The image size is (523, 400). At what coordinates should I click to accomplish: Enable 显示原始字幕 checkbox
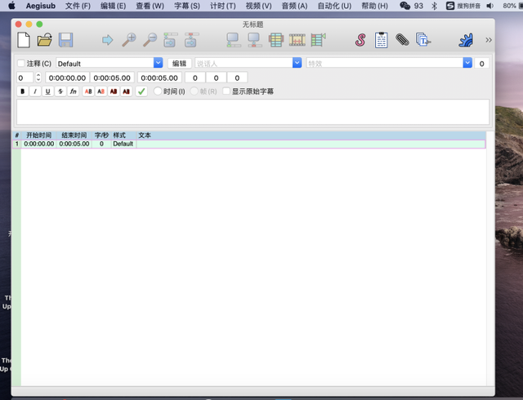pyautogui.click(x=226, y=91)
